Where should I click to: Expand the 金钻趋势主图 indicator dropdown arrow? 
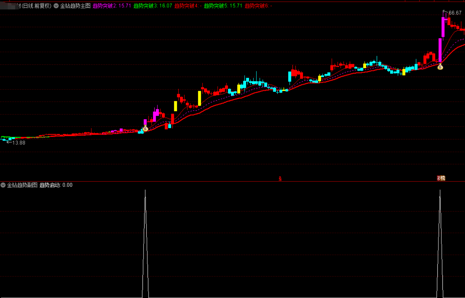click(x=56, y=6)
